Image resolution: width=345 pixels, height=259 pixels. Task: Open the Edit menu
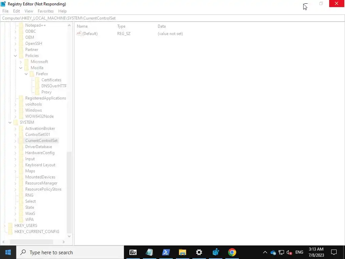[x=17, y=11]
